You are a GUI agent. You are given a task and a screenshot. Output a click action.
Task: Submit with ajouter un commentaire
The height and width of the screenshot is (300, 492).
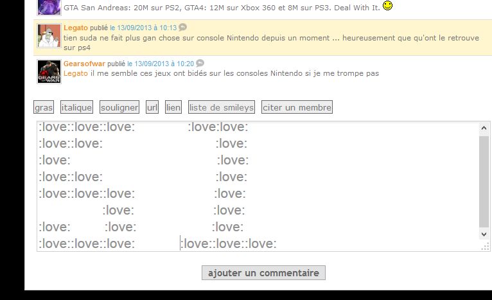click(x=263, y=273)
